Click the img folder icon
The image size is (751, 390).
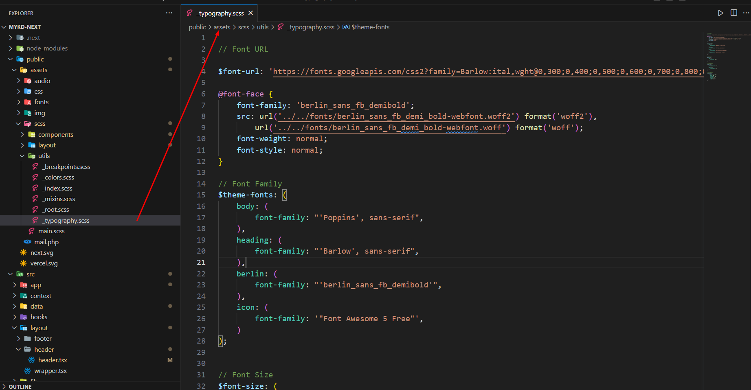click(28, 113)
